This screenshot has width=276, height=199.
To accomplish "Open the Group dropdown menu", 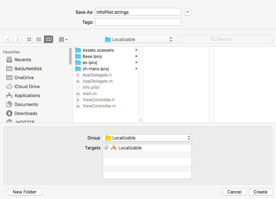I will (x=147, y=138).
